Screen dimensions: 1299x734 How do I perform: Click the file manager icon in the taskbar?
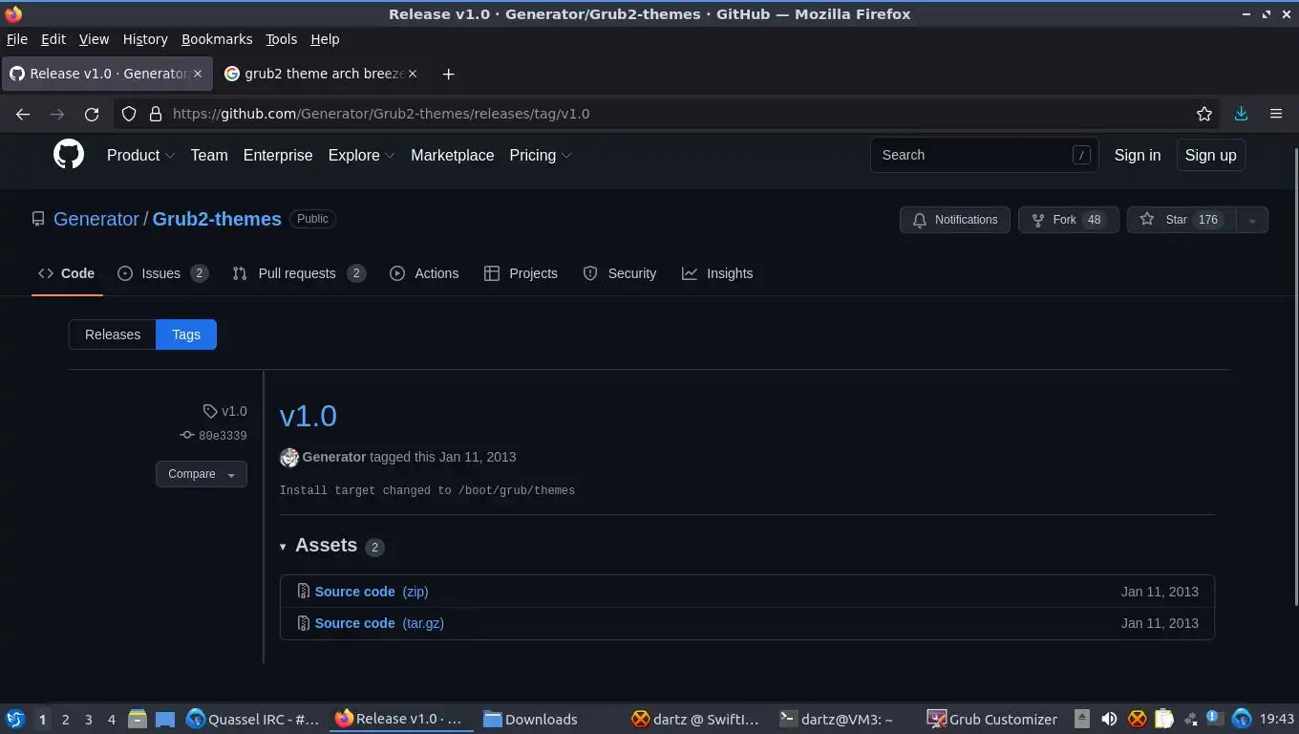[138, 719]
